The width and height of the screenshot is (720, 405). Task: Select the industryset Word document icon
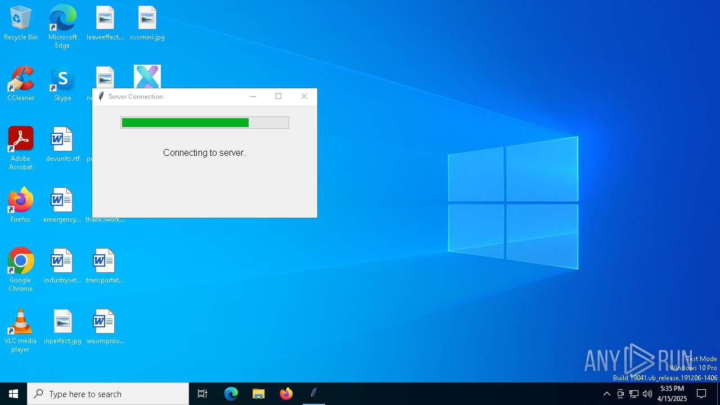click(x=62, y=267)
